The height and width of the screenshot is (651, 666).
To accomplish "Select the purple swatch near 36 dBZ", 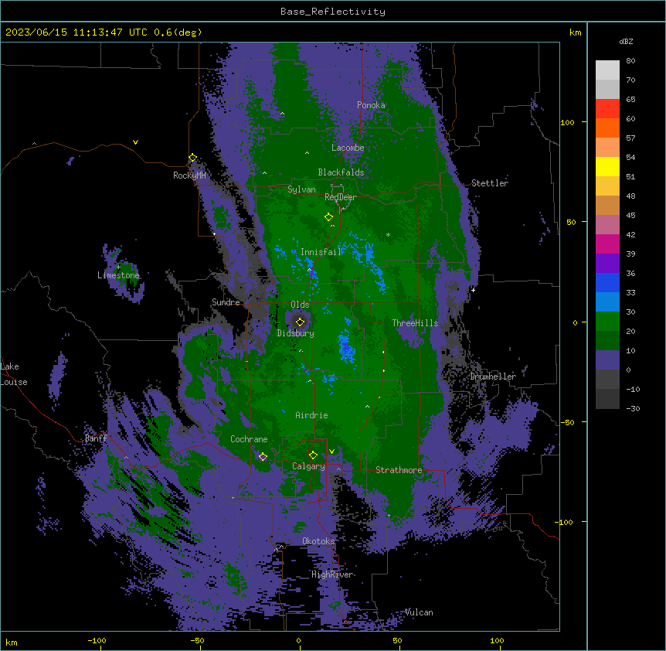I will [607, 264].
